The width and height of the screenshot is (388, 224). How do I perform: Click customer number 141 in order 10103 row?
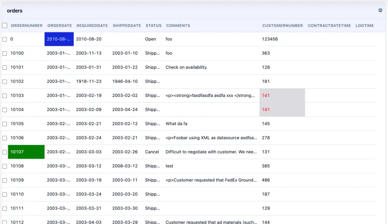point(282,96)
